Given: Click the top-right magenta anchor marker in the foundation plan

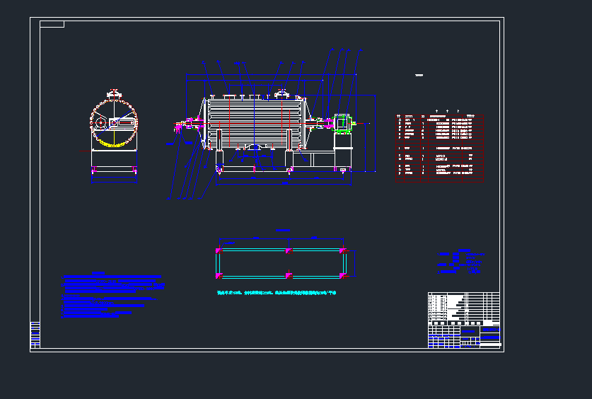Looking at the screenshot, I should pos(342,250).
